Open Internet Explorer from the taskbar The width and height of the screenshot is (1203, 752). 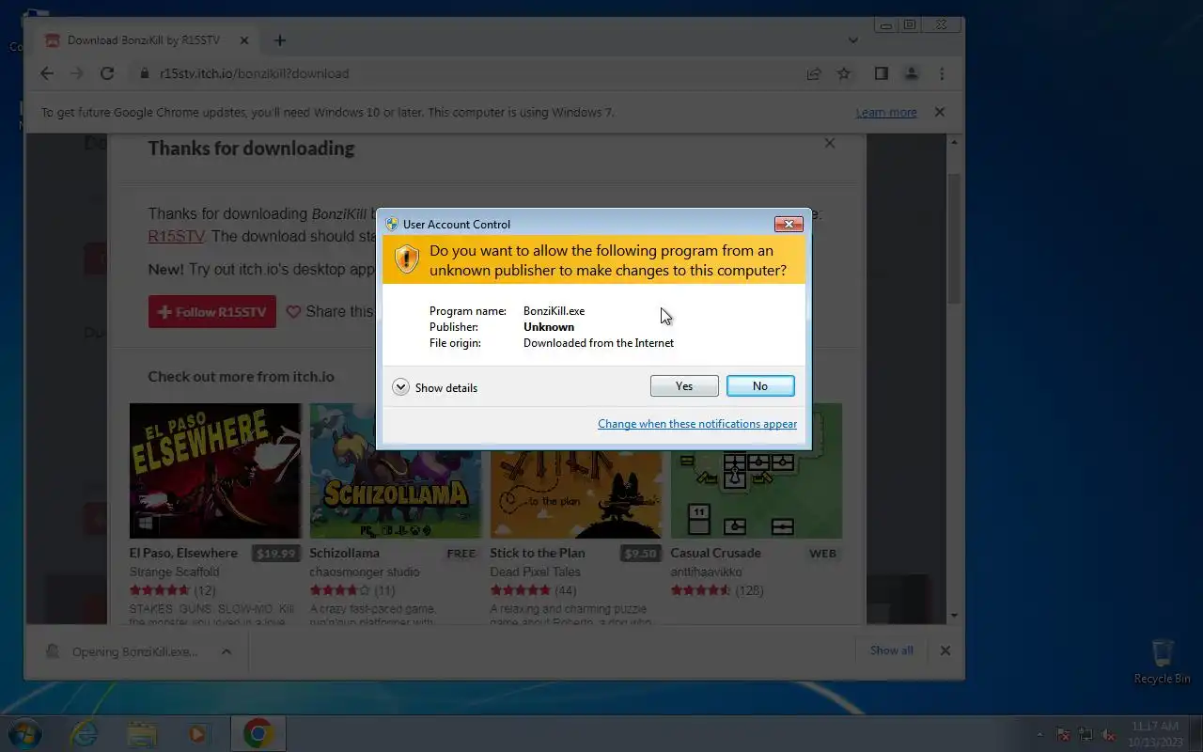tap(85, 733)
